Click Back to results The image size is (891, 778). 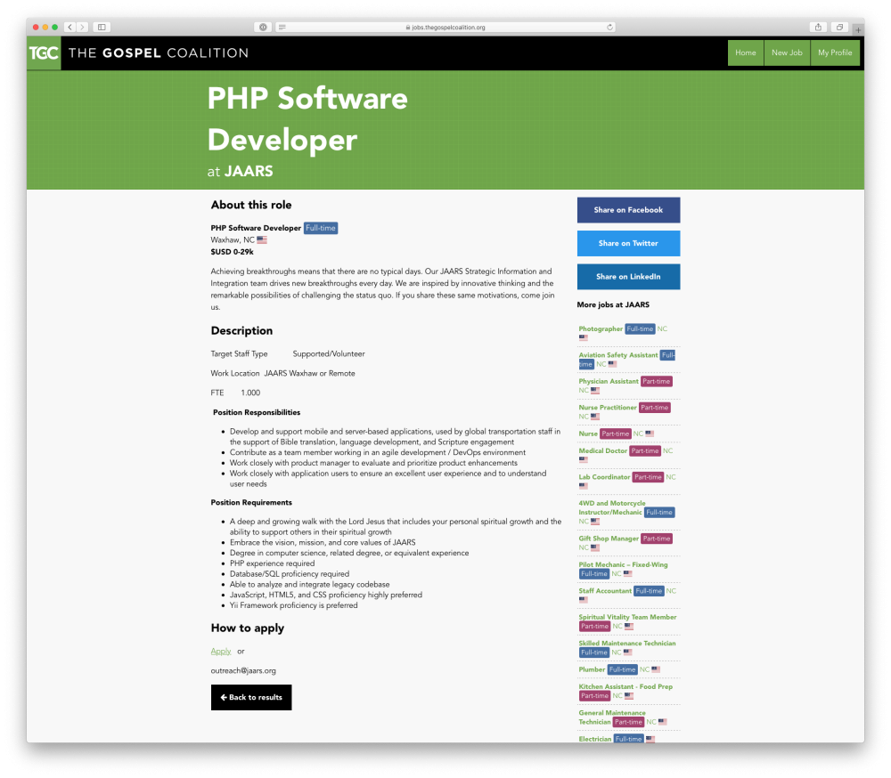tap(250, 697)
